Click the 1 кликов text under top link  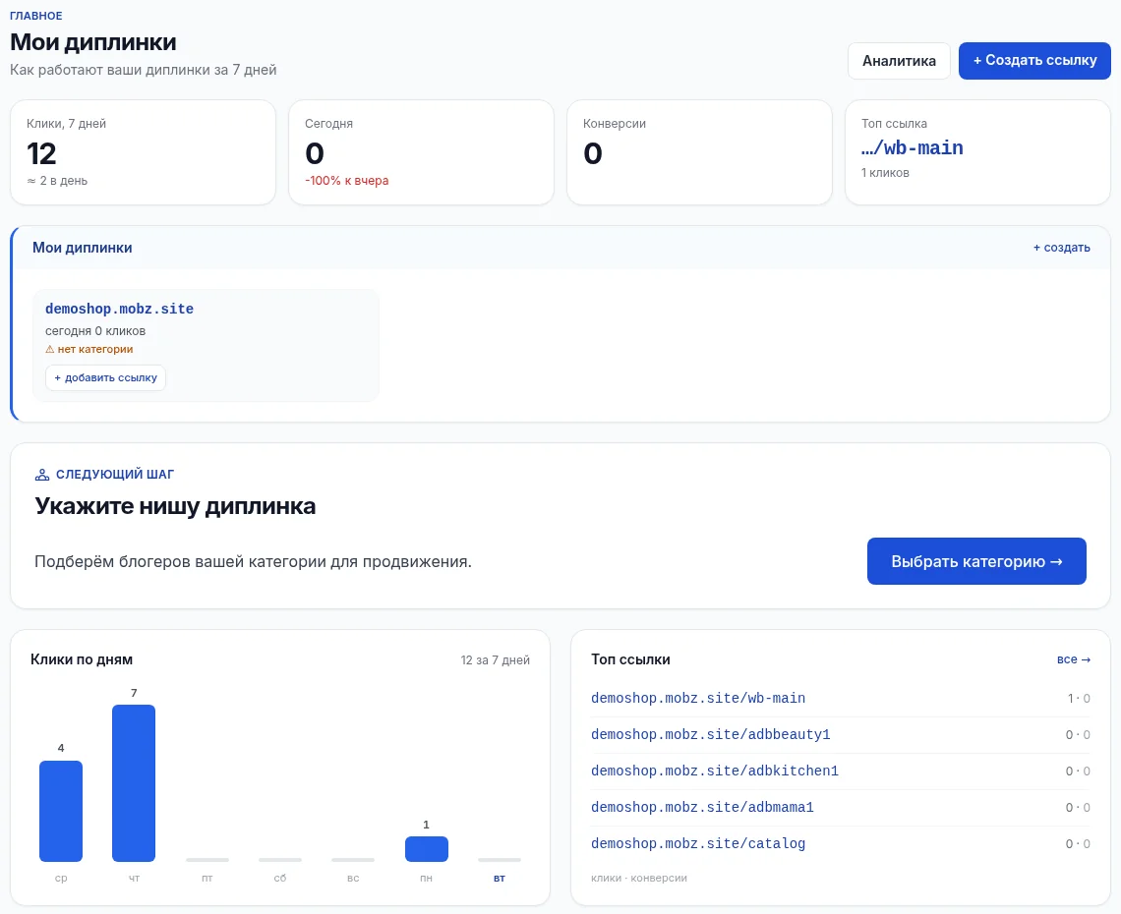click(885, 173)
